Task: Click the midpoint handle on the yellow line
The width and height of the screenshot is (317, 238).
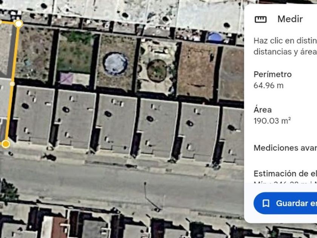Action: coord(12,84)
